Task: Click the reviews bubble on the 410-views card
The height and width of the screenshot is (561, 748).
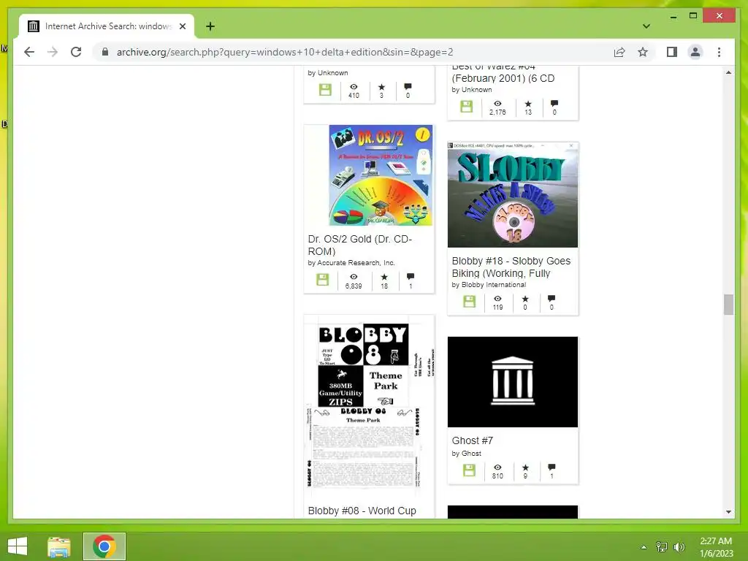Action: 408,87
